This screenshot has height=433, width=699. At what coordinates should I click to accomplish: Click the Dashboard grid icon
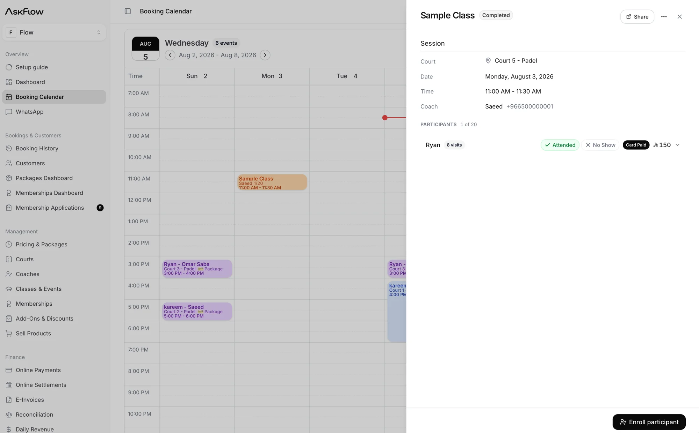point(9,82)
